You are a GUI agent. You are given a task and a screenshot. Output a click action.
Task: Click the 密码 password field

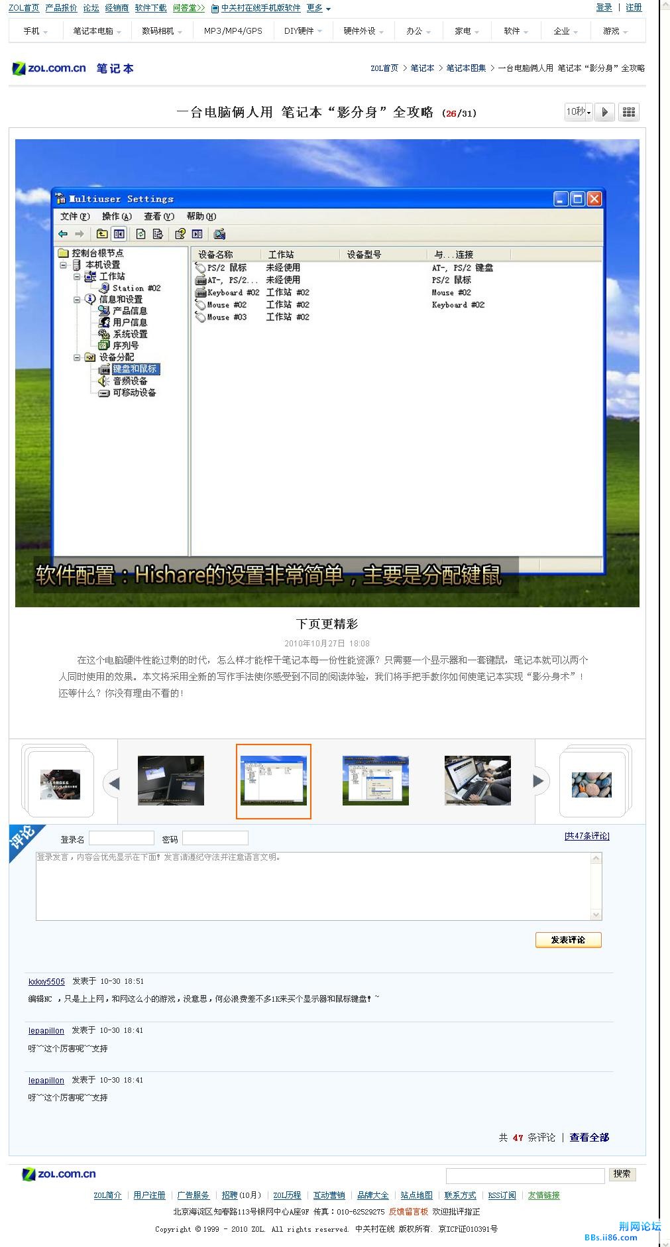215,839
